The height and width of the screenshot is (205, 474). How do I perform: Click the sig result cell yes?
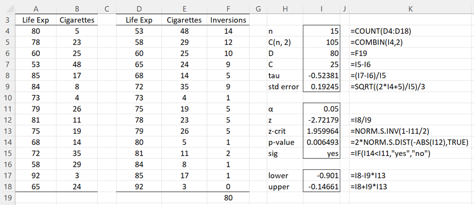pyautogui.click(x=322, y=154)
